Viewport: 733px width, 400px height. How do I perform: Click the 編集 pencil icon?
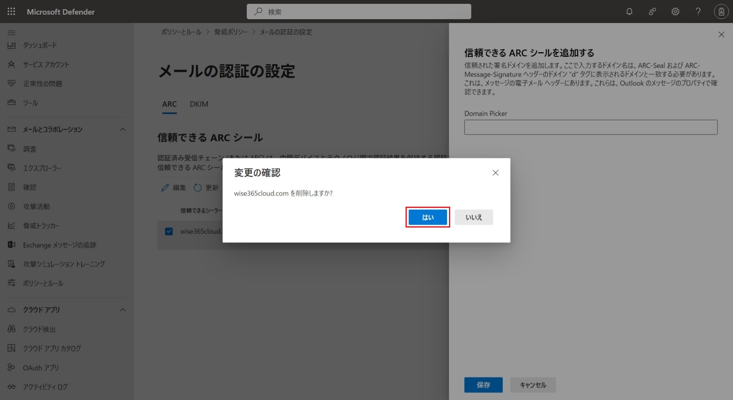pyautogui.click(x=165, y=188)
